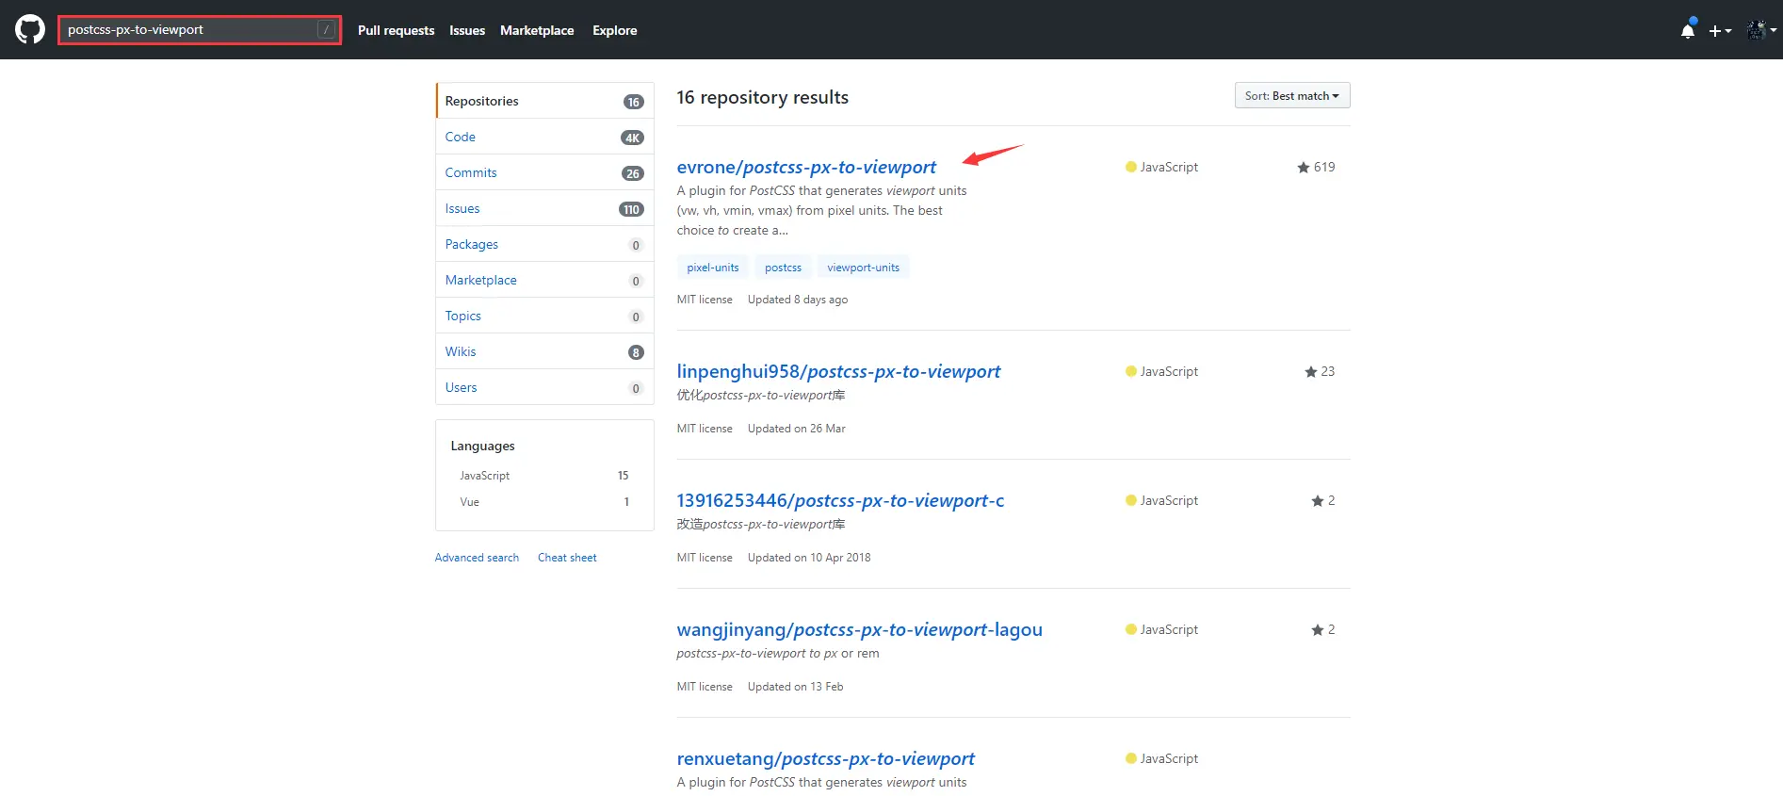1783x796 pixels.
Task: Open the GitHub logo home icon
Action: [x=30, y=29]
